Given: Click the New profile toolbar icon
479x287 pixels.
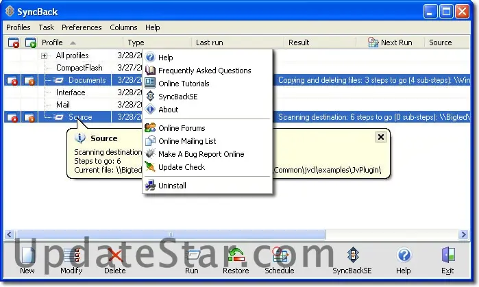Looking at the screenshot, I should (27, 255).
